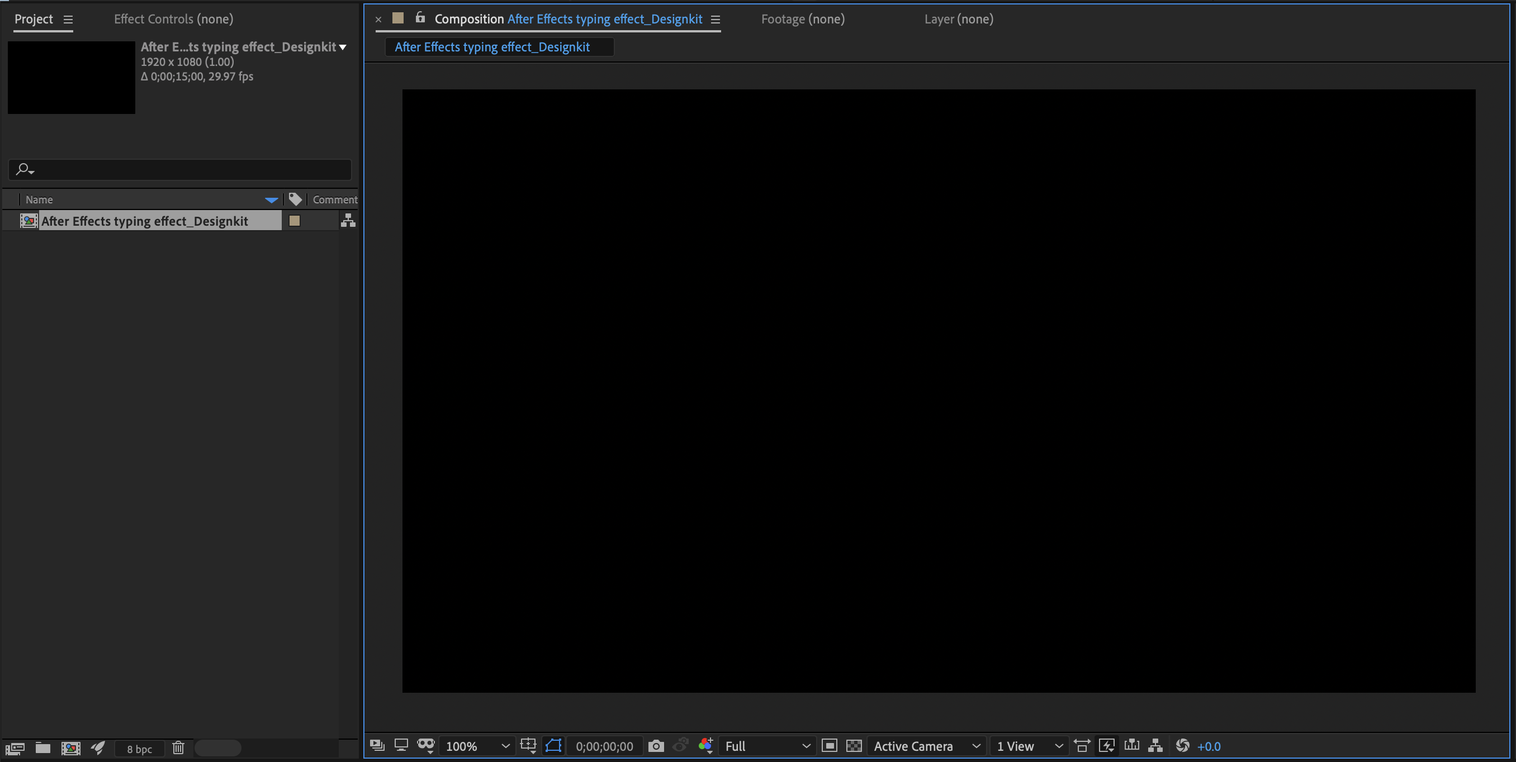The height and width of the screenshot is (762, 1516).
Task: Switch to the Footage (none) tab
Action: (803, 19)
